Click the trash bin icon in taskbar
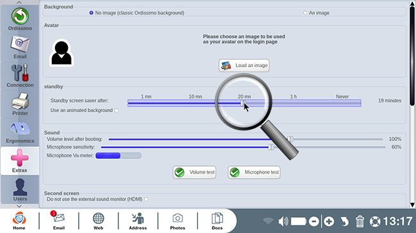This screenshot has width=416, height=233. (x=360, y=222)
